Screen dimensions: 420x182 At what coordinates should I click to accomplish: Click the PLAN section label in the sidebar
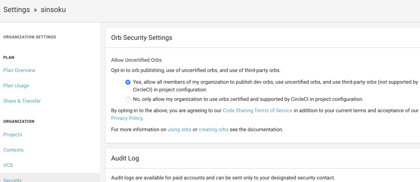(x=9, y=57)
